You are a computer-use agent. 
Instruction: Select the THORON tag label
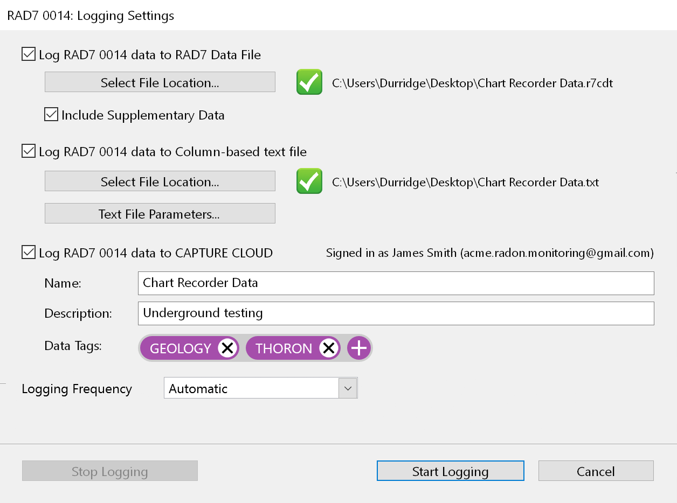pos(284,348)
